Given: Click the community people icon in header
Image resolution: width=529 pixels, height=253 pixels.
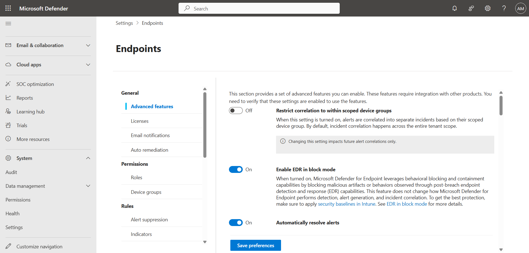Looking at the screenshot, I should click(x=471, y=8).
